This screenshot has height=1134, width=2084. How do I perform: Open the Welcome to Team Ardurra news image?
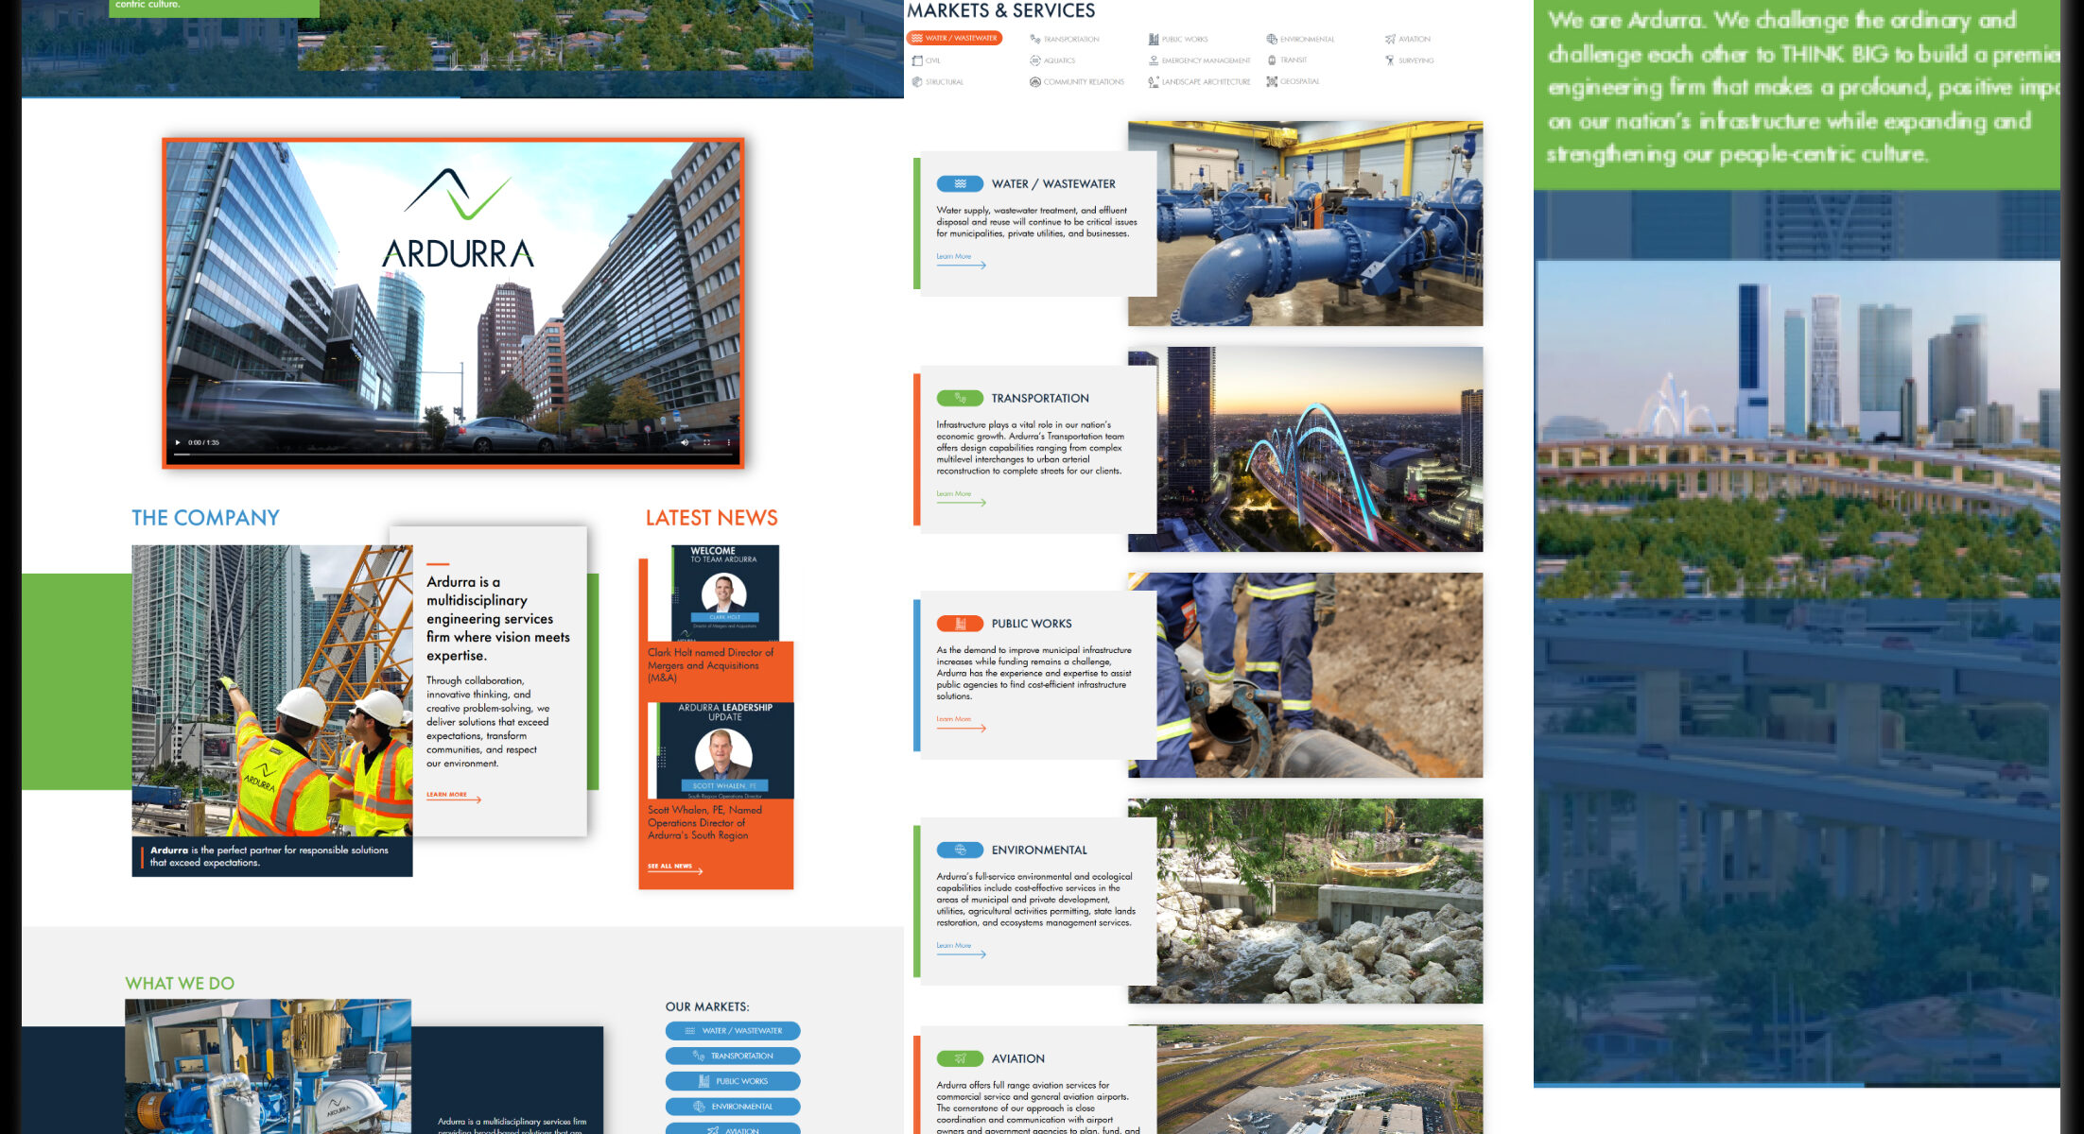[725, 593]
